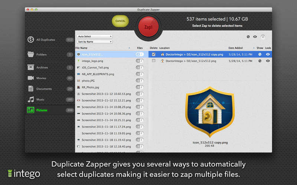Click the Delete column header
The height and width of the screenshot is (185, 297).
pyautogui.click(x=154, y=48)
